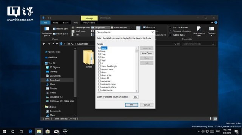
Task: Click the Help question mark icon
Action: [216, 22]
